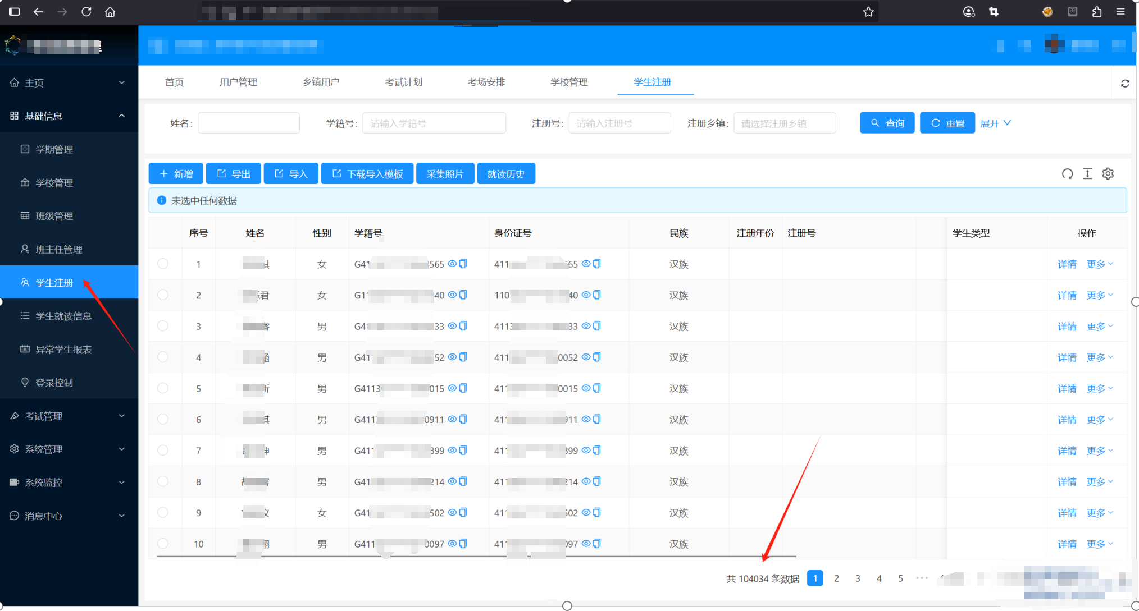1139x611 pixels.
Task: Copy row 1 student ID number
Action: [x=463, y=264]
